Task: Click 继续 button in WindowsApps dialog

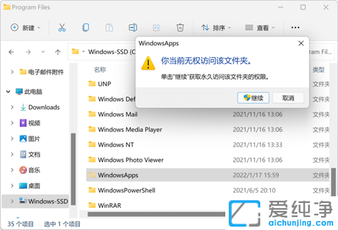Action: pos(253,98)
